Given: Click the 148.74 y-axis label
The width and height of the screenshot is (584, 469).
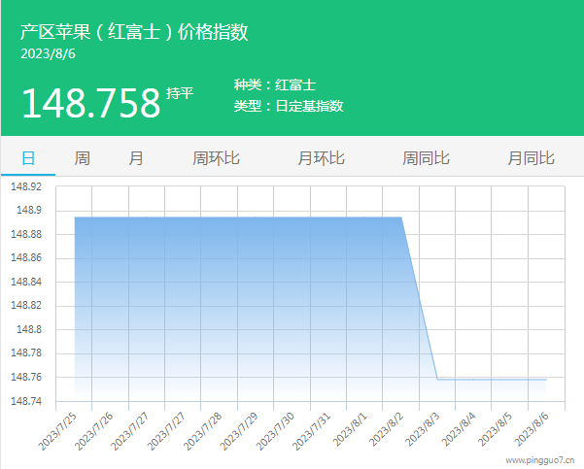Looking at the screenshot, I should (26, 401).
